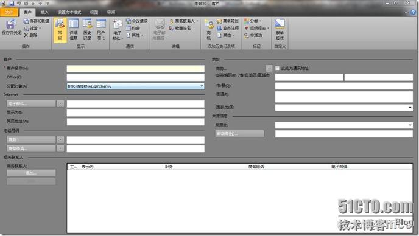The width and height of the screenshot is (419, 236).
Task: Click 会议请求 (Meeting request)
Action: click(x=136, y=21)
